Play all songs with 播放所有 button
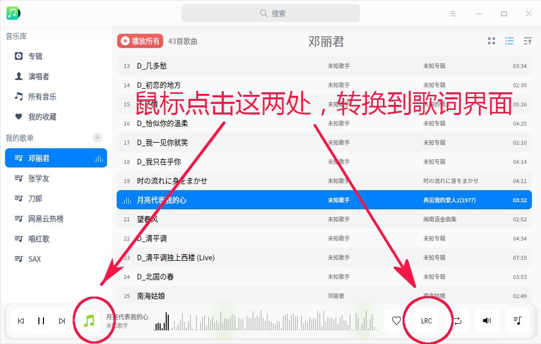 (140, 41)
